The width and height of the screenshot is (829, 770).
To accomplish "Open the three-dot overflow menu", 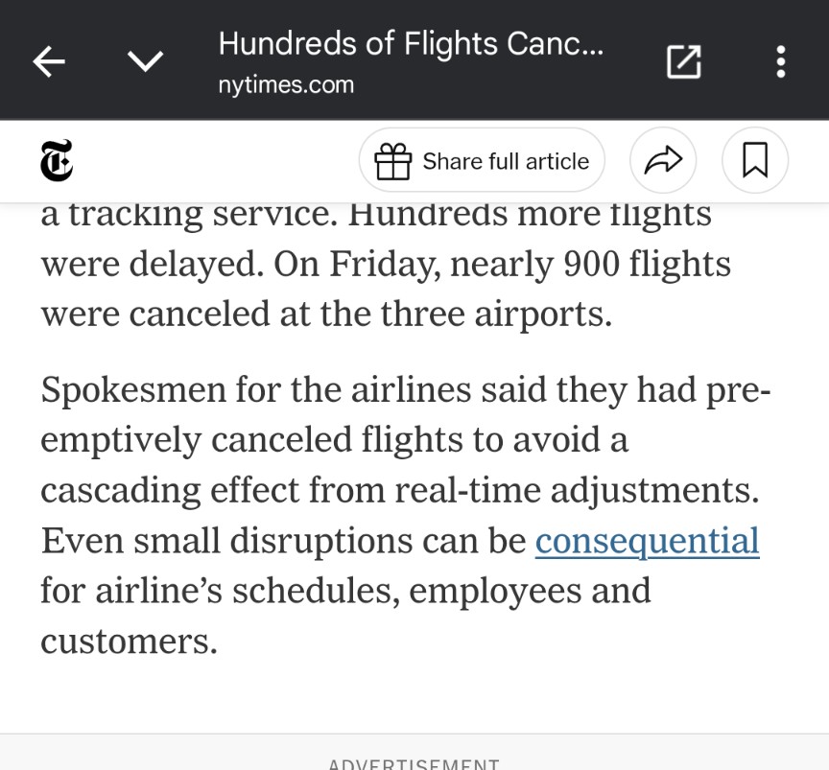I will [x=781, y=62].
